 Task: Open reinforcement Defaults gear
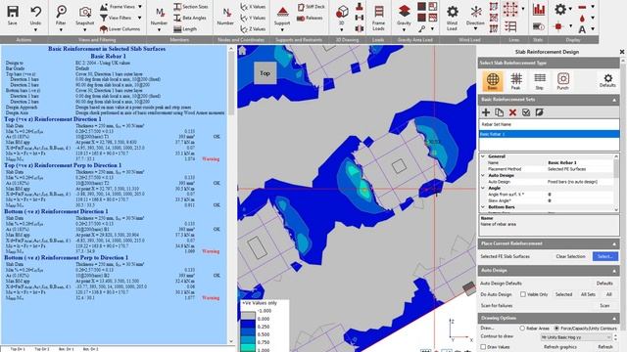(607, 80)
